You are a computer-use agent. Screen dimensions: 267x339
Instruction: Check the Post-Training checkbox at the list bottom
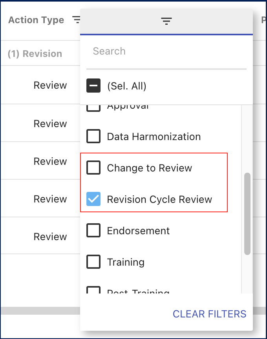[x=93, y=290]
